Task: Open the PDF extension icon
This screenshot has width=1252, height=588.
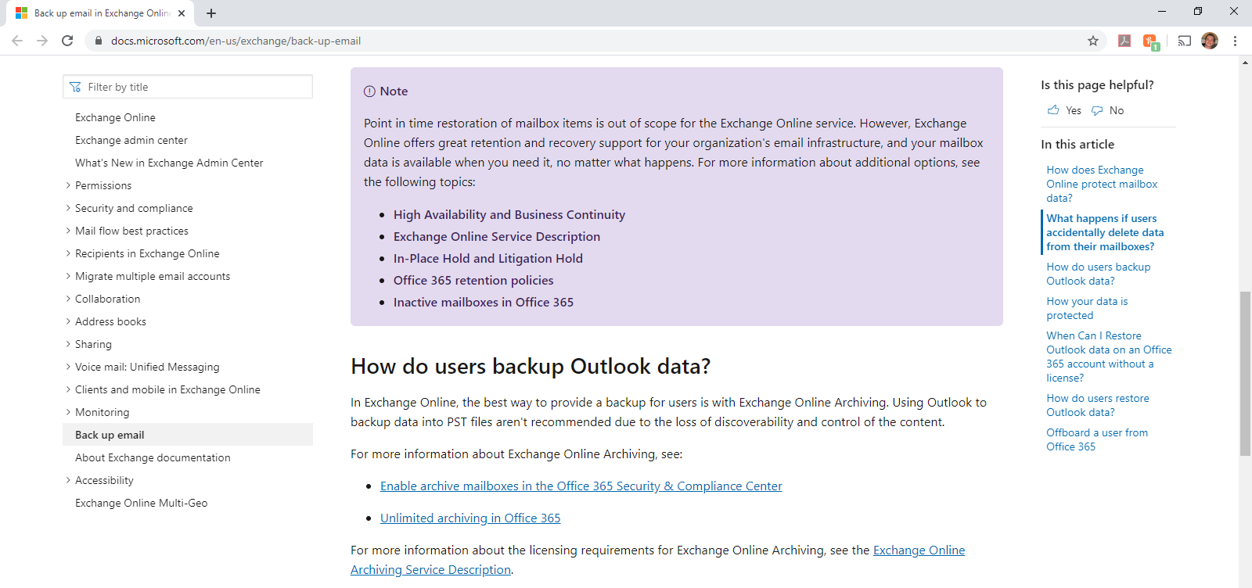Action: point(1124,41)
